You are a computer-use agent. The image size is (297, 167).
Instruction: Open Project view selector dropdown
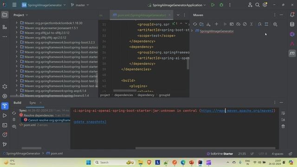pos(20,15)
